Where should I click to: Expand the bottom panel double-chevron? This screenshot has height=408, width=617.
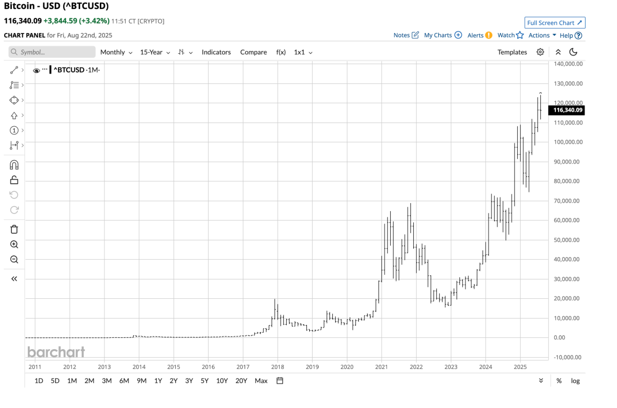pos(541,381)
